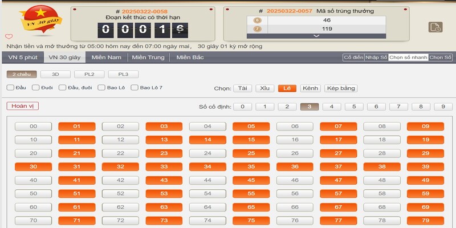The width and height of the screenshot is (456, 228).
Task: Switch to Nhập Số entry mode
Action: tap(376, 58)
